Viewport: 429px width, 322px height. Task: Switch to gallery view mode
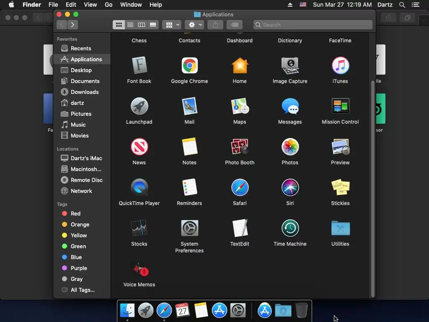tap(153, 25)
